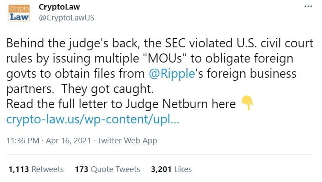
Task: View the 3,201 Likes list
Action: pos(171,169)
